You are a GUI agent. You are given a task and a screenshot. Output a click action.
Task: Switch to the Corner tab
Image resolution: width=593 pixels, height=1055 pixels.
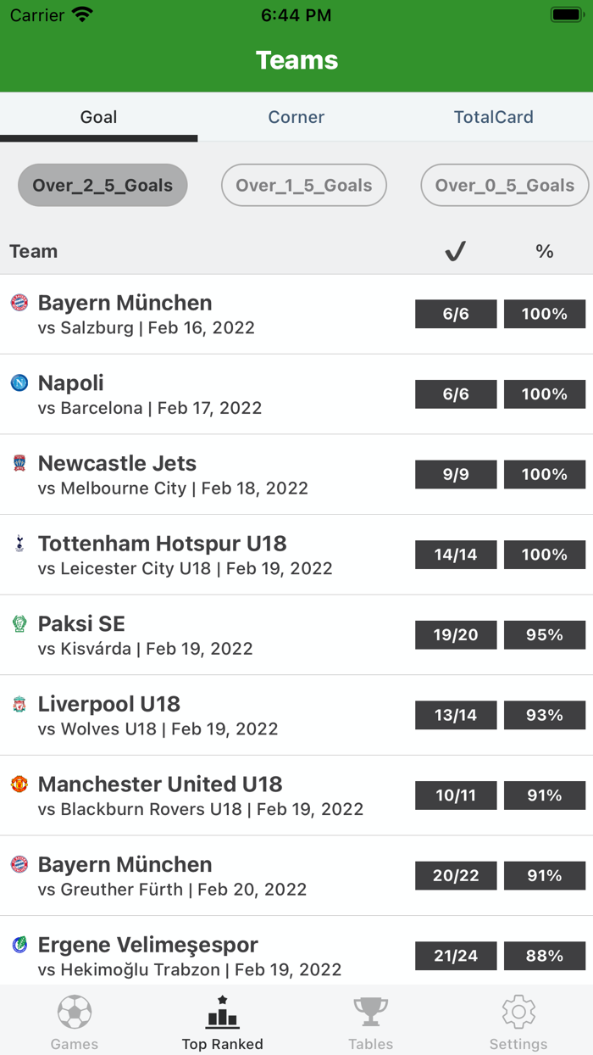click(296, 116)
